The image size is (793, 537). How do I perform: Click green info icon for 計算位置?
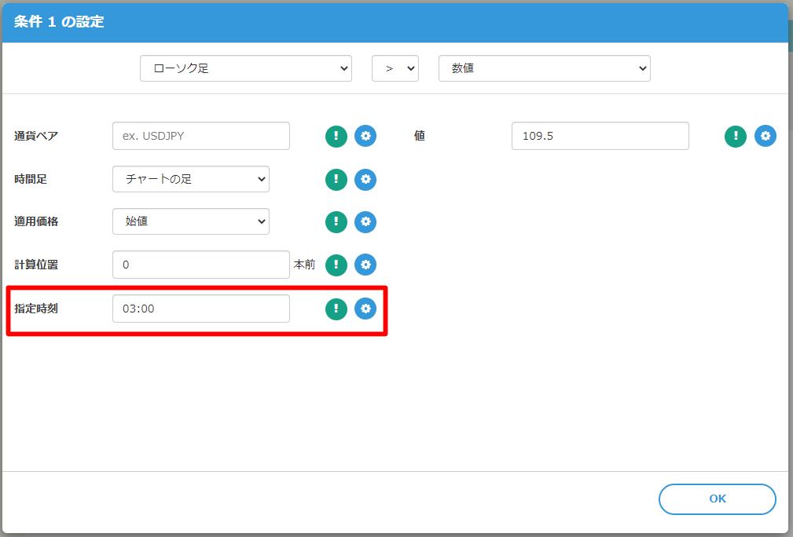click(x=336, y=265)
